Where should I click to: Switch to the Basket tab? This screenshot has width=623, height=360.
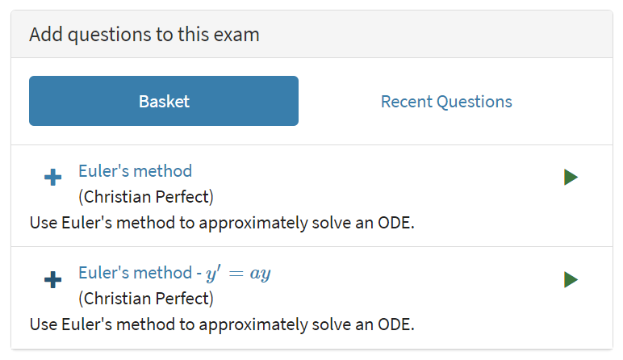coord(164,102)
